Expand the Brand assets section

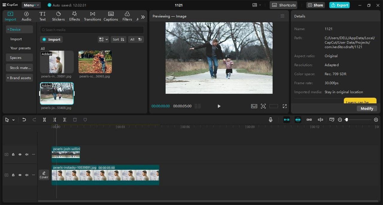[x=19, y=78]
